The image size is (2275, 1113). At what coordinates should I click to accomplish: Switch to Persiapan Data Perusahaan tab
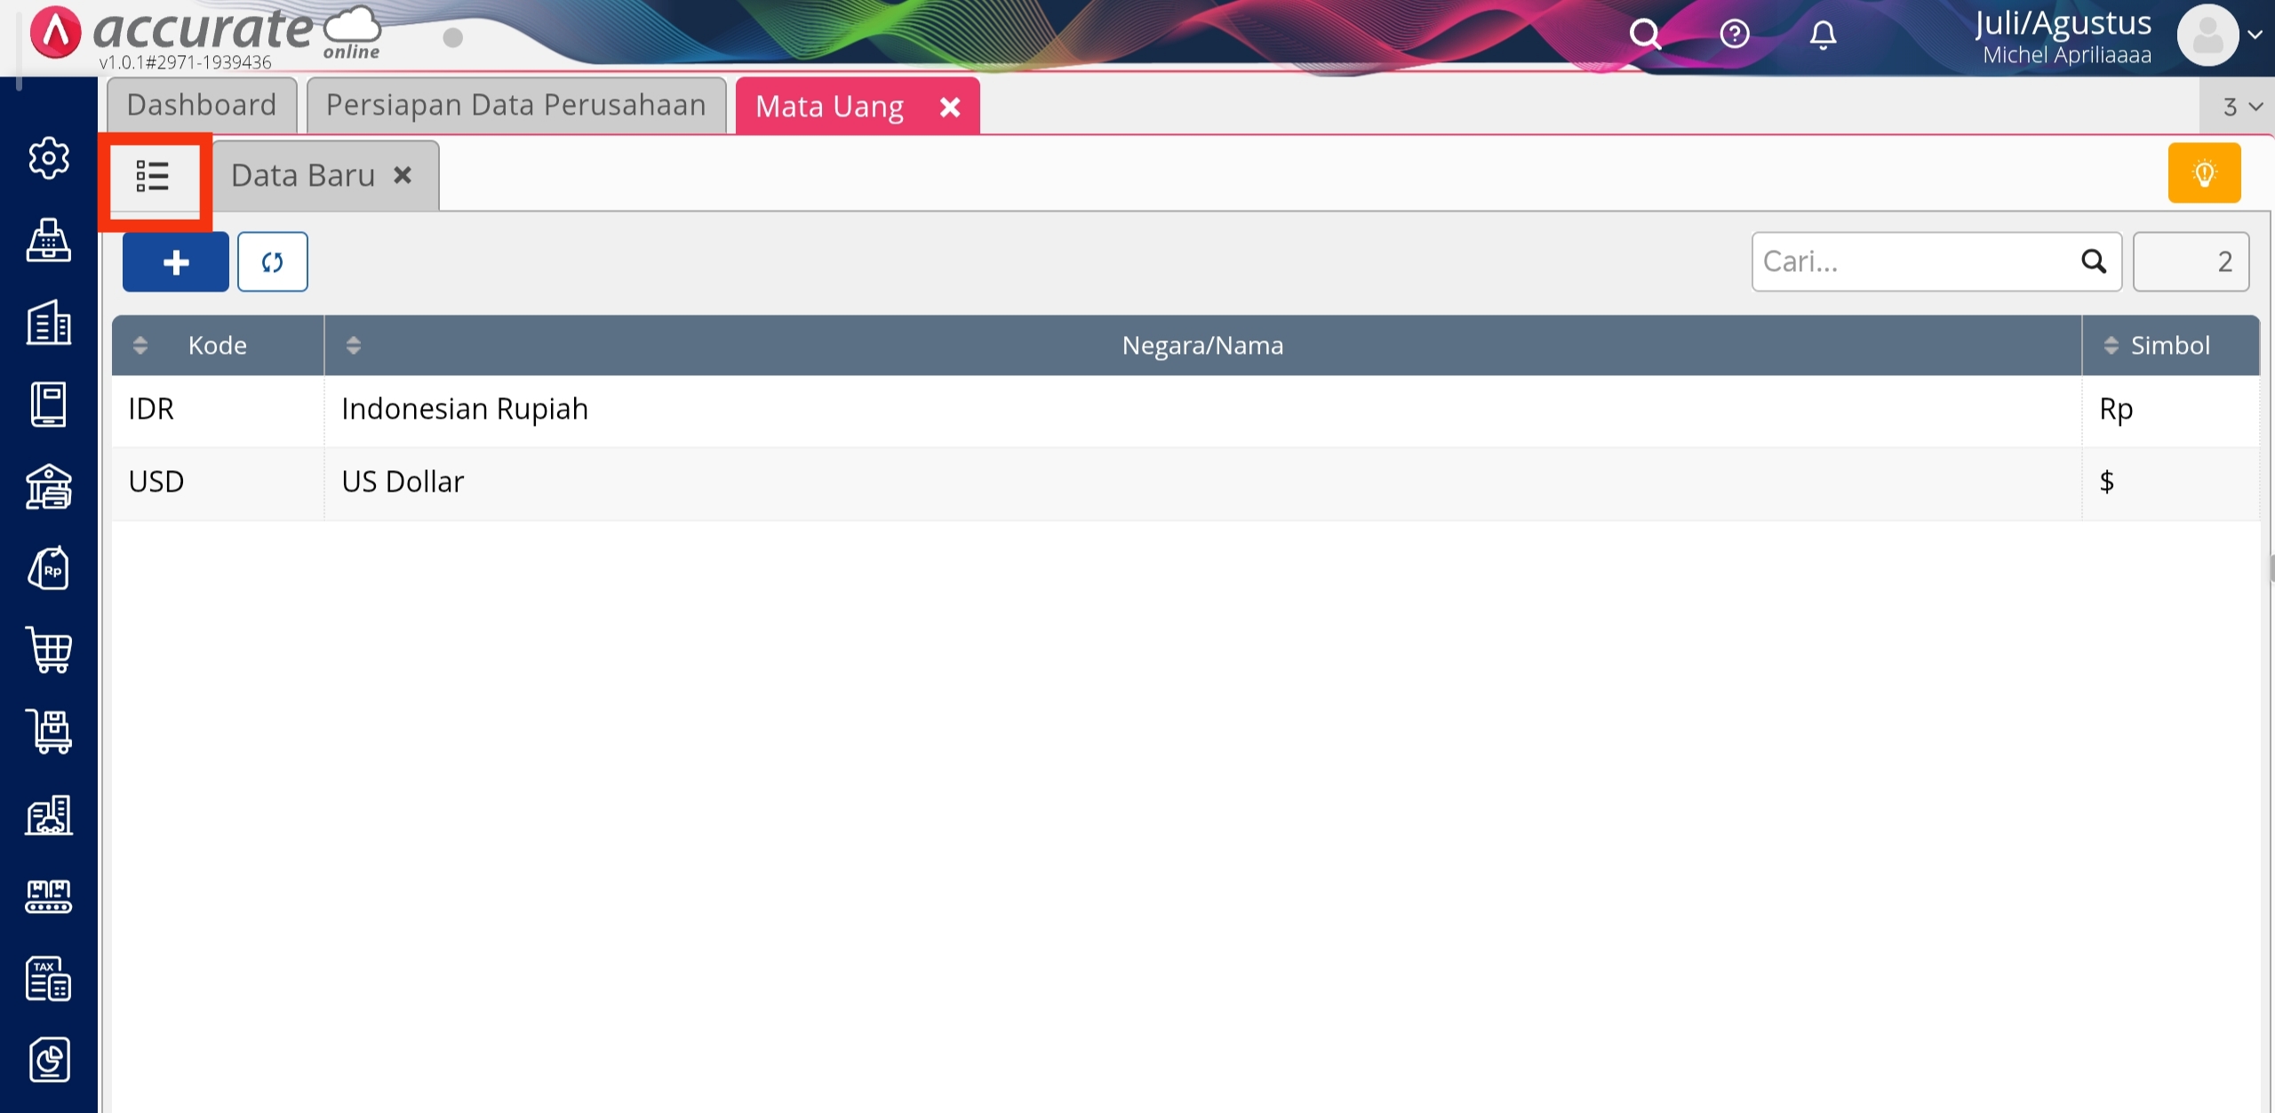515,105
